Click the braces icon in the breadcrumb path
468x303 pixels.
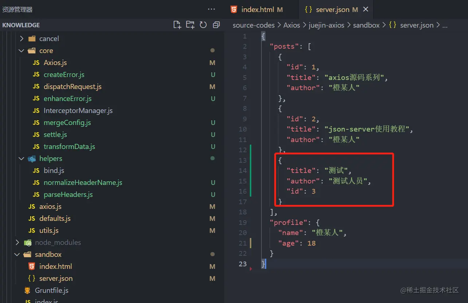(x=392, y=25)
